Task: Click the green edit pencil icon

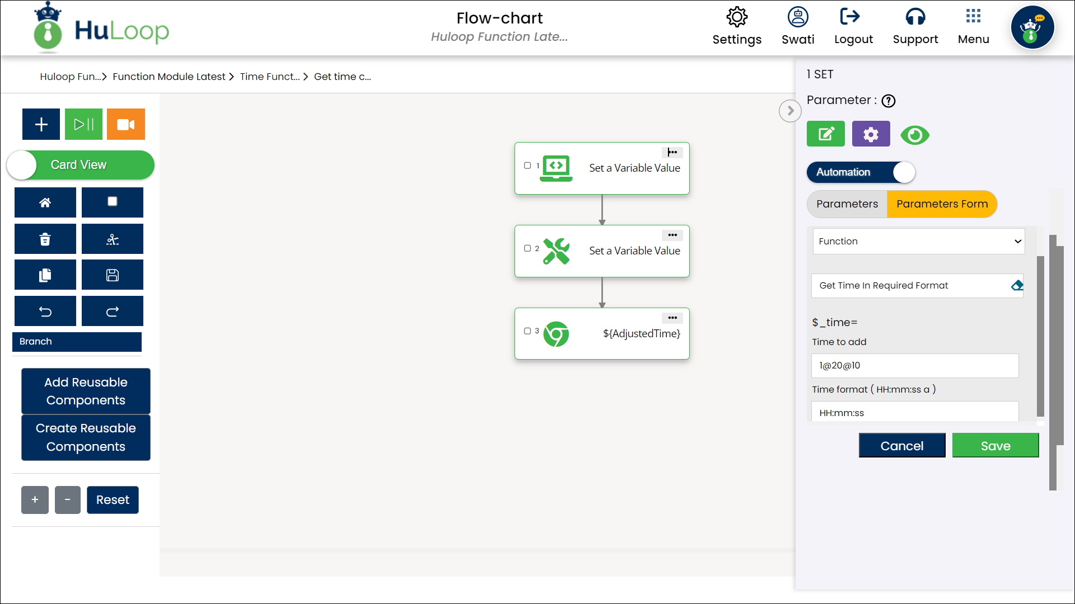Action: coord(826,134)
